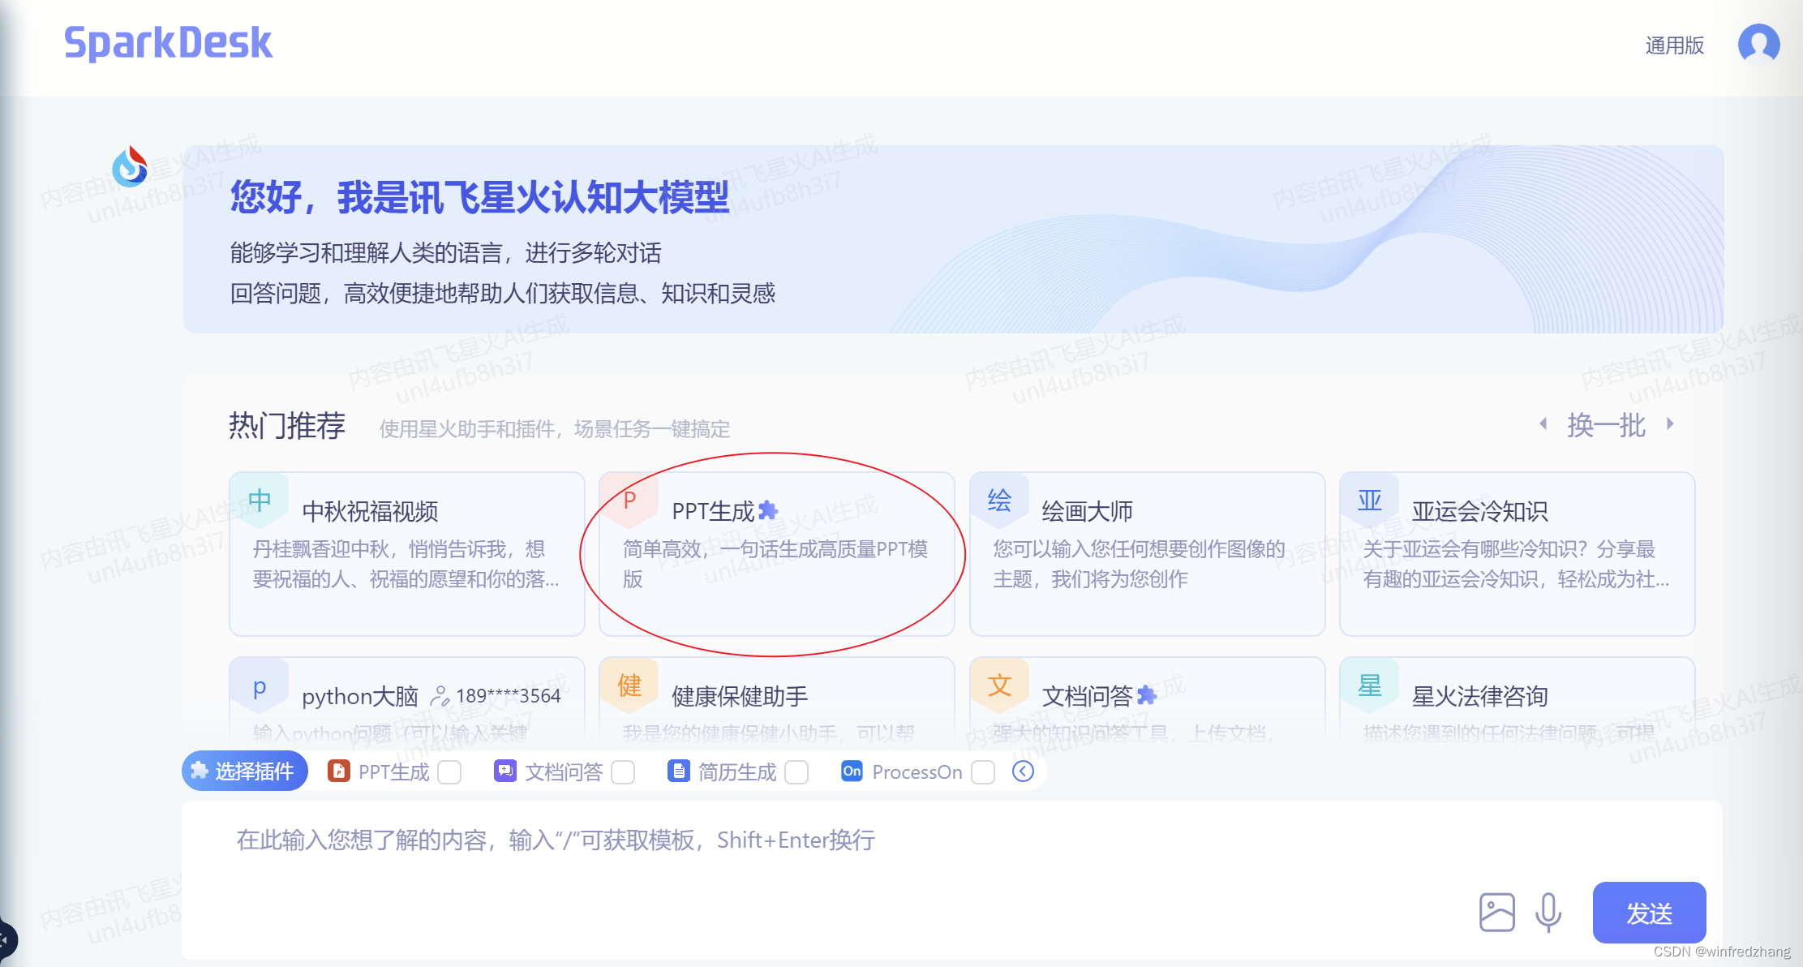Click the P icon on PPT生成 card
The height and width of the screenshot is (967, 1803).
point(629,501)
